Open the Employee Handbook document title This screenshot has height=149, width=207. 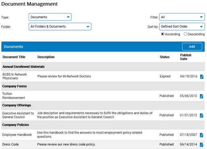[17, 135]
